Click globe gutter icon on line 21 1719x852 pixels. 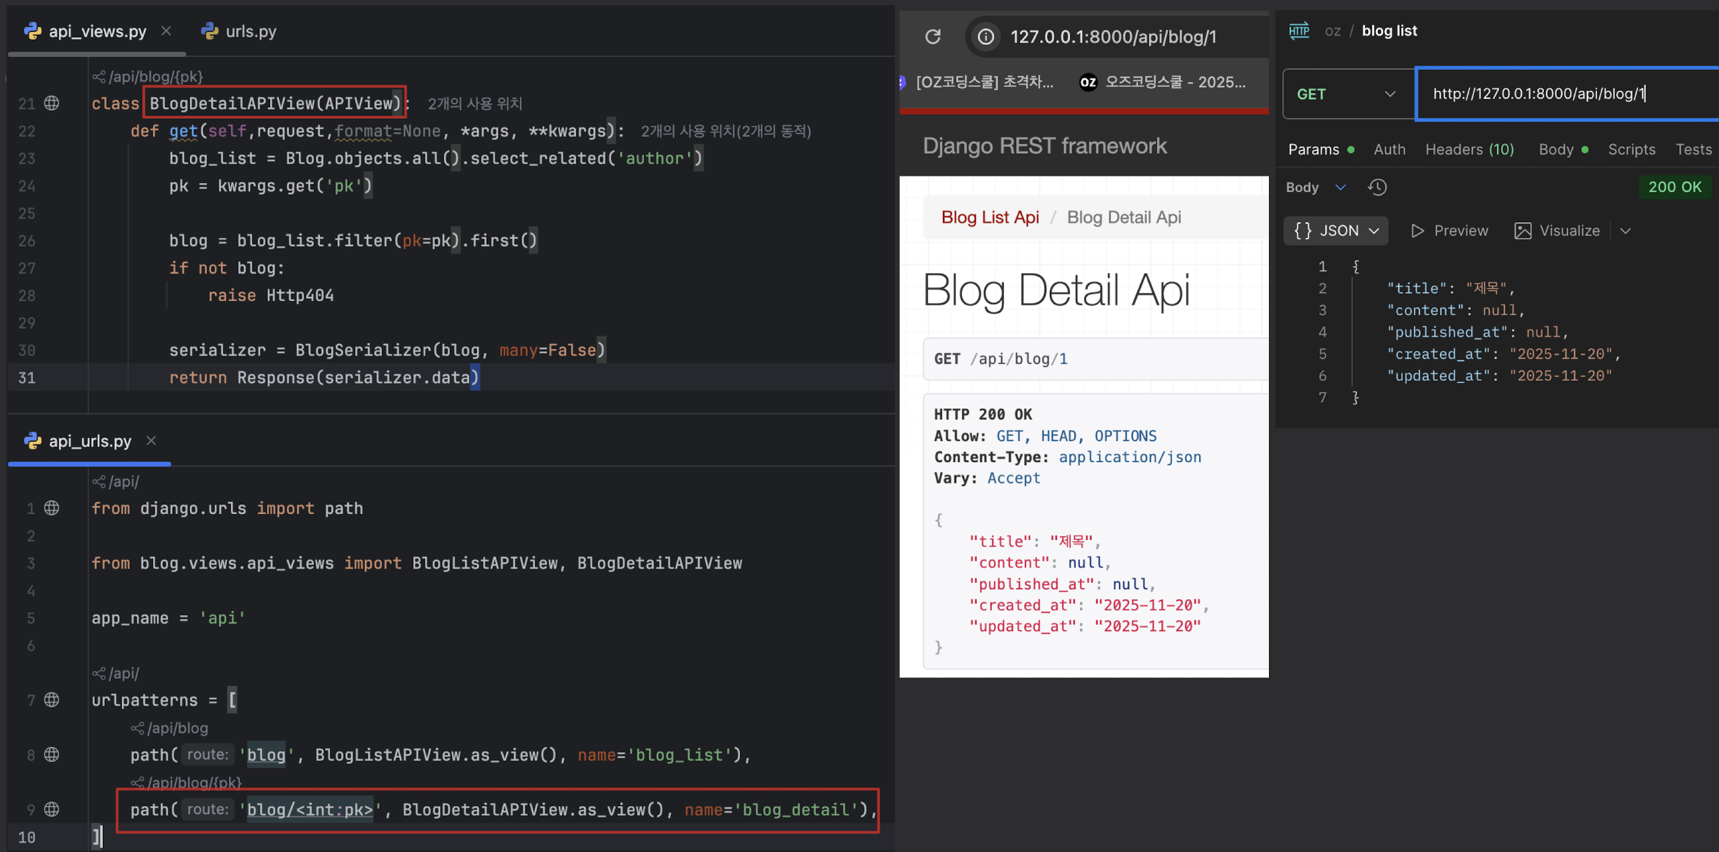51,103
